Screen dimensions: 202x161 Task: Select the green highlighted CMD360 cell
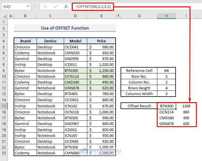tap(75, 82)
